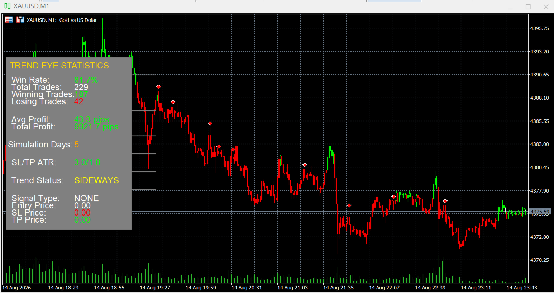The image size is (554, 293).
Task: Click the SIDEWAYS trend status text
Action: 96,180
